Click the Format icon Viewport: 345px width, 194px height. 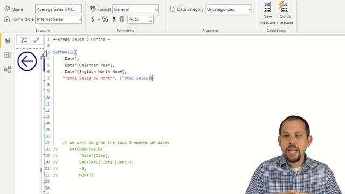click(93, 9)
